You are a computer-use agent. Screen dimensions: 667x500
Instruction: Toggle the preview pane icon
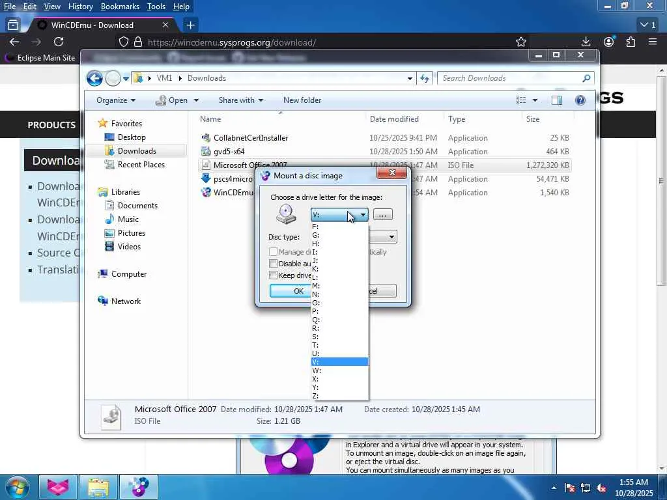[x=557, y=100]
